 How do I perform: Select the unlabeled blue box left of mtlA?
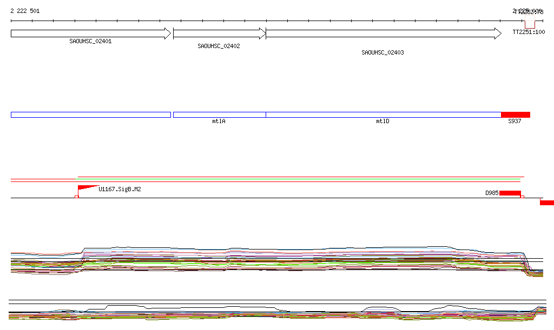click(90, 115)
